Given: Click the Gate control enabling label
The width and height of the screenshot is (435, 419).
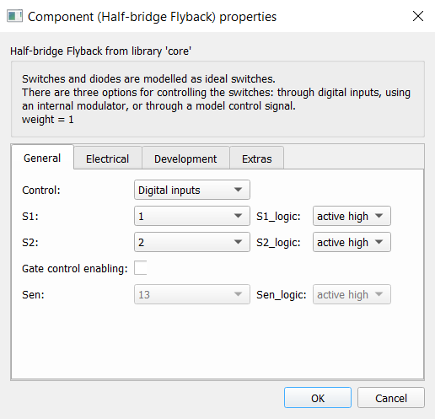Looking at the screenshot, I should [x=75, y=268].
